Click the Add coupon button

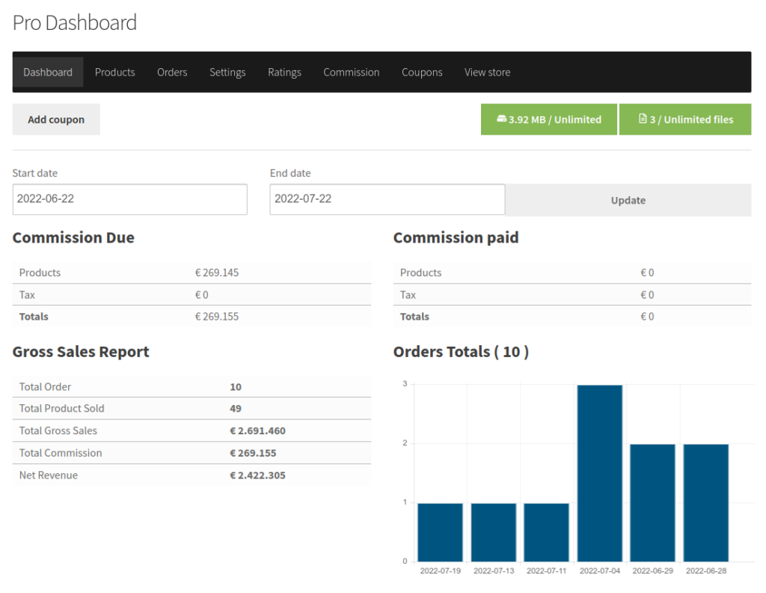click(x=56, y=119)
